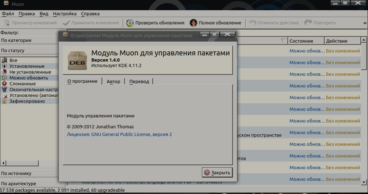Click the Версия 1.4.0 text
The height and width of the screenshot is (194, 368).
pos(106,60)
